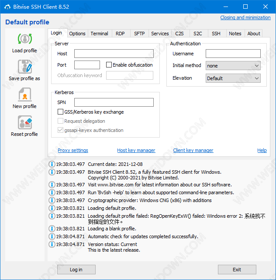Image resolution: width=276 pixels, height=280 pixels.
Task: Open the RDP tab
Action: point(120,34)
